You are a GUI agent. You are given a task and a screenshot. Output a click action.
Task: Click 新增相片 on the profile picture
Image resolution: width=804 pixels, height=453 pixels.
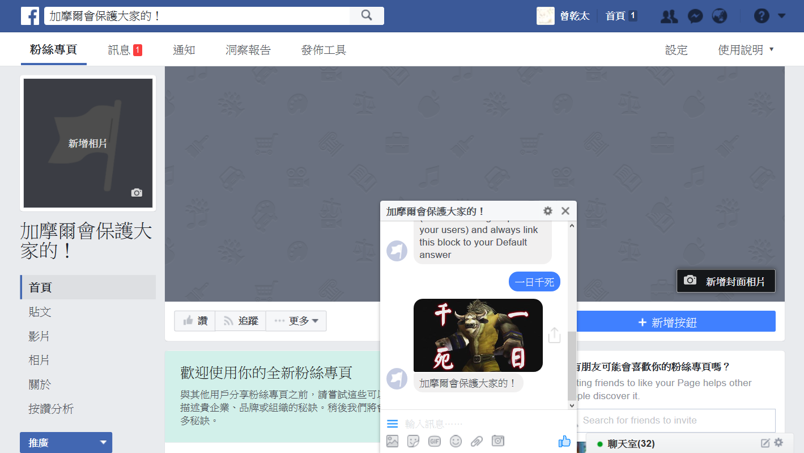(x=88, y=143)
